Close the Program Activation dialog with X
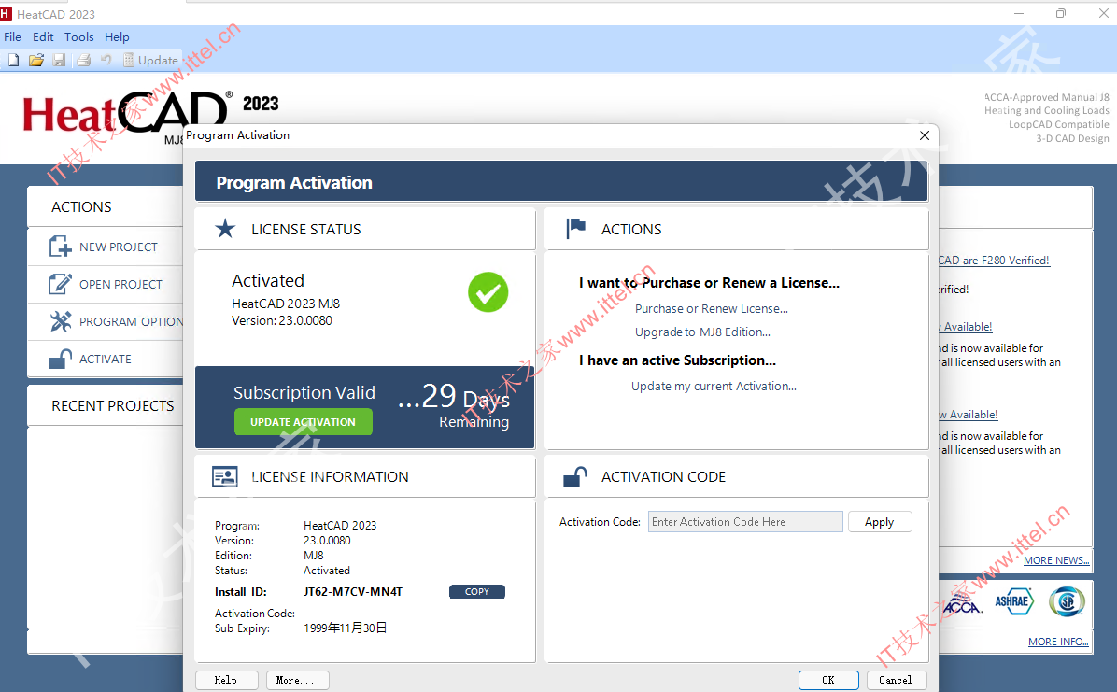This screenshot has height=692, width=1117. [x=925, y=135]
